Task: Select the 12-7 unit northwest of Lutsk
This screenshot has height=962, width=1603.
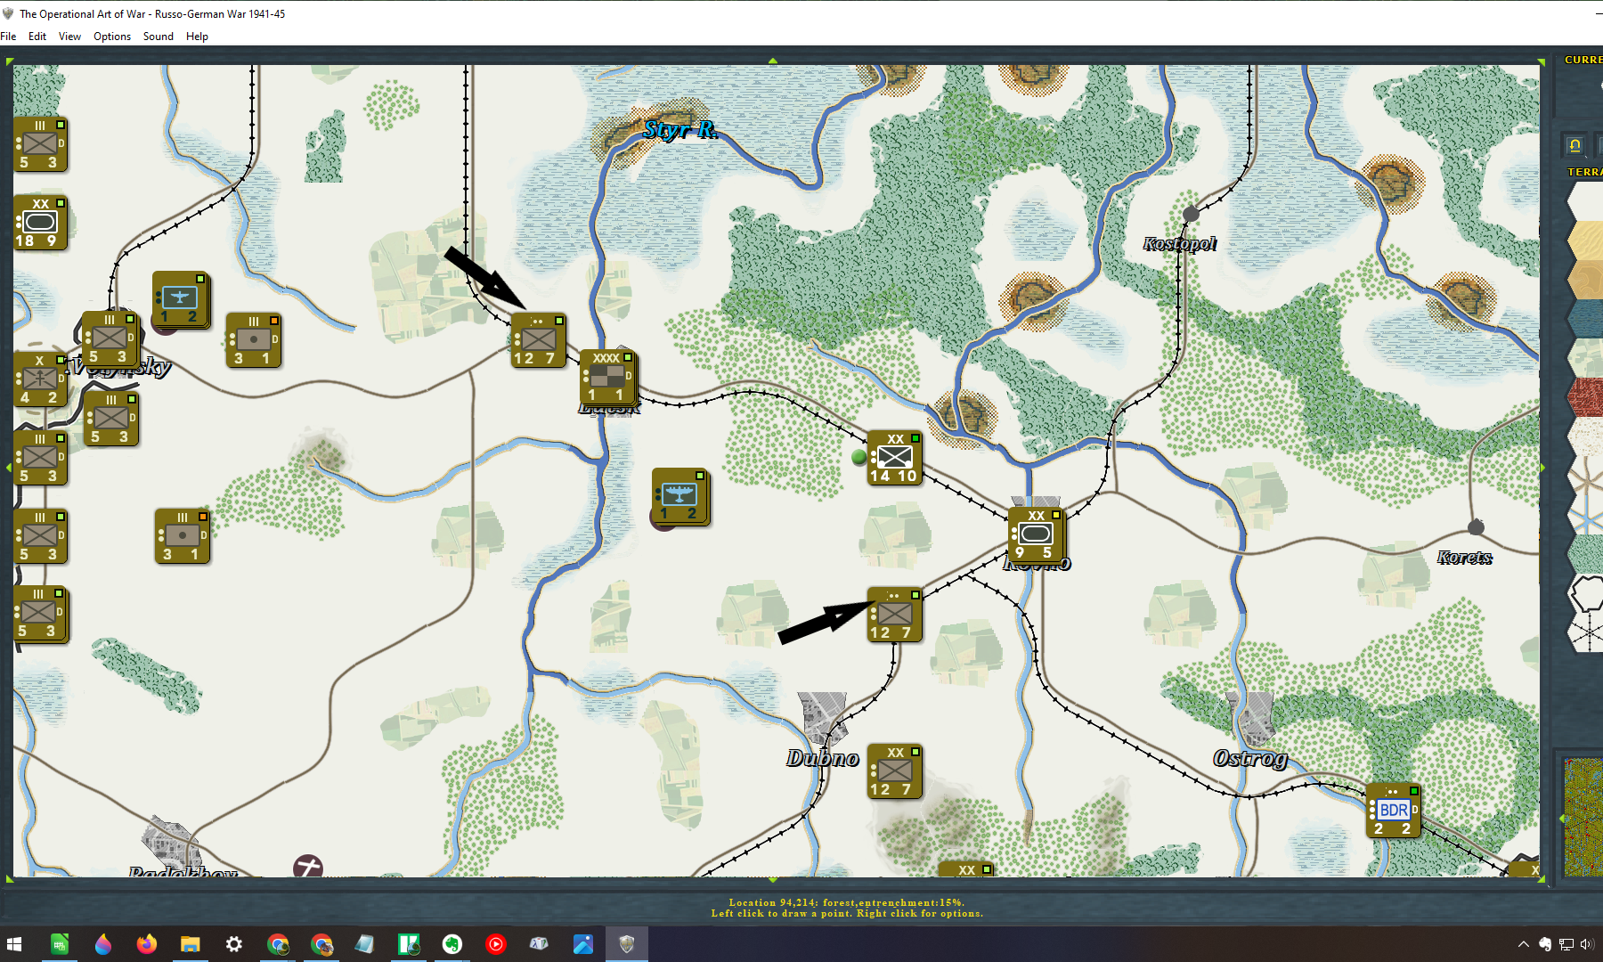Action: tap(539, 340)
